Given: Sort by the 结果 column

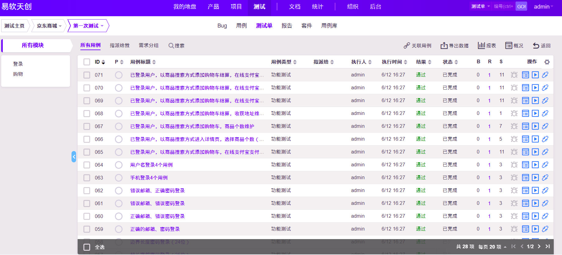Looking at the screenshot, I should [424, 62].
